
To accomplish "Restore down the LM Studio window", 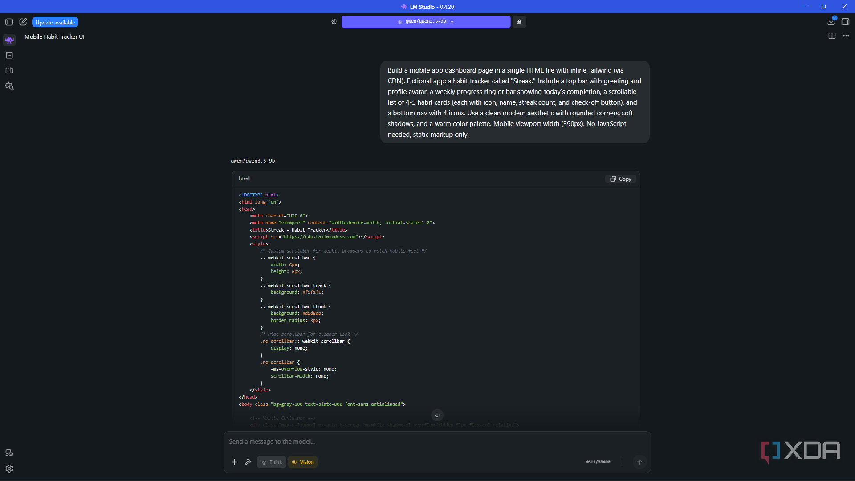I will (x=824, y=6).
